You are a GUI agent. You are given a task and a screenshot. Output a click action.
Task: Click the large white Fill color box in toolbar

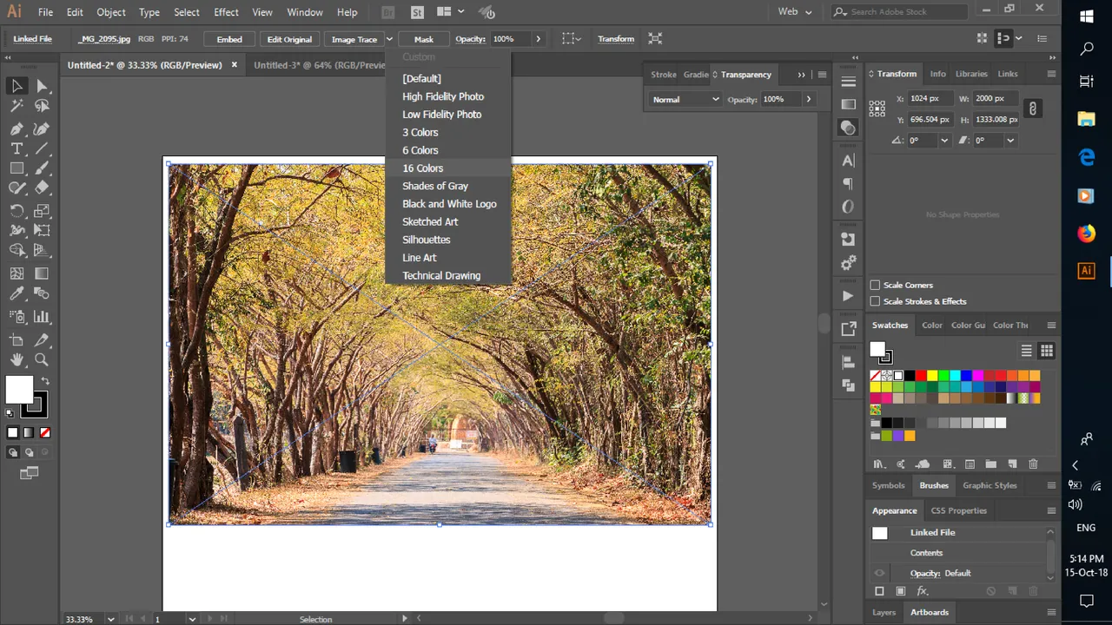(x=19, y=390)
